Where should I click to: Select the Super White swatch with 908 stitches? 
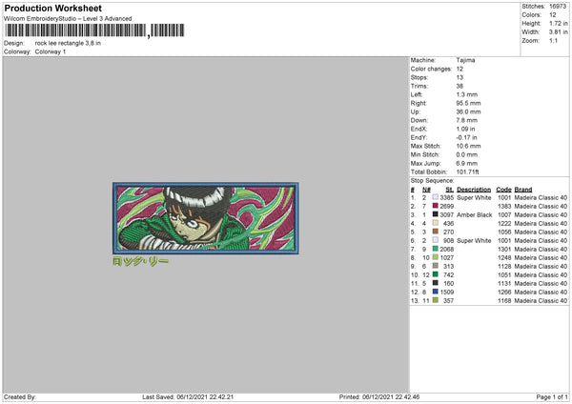(436, 240)
